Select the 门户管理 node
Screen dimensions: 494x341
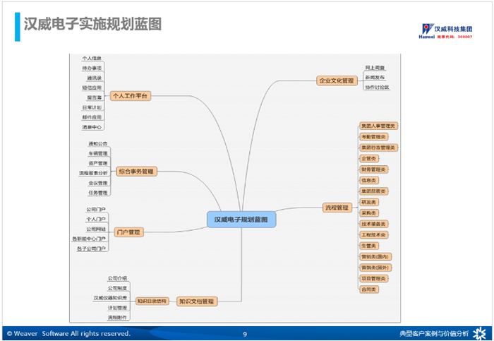(128, 232)
